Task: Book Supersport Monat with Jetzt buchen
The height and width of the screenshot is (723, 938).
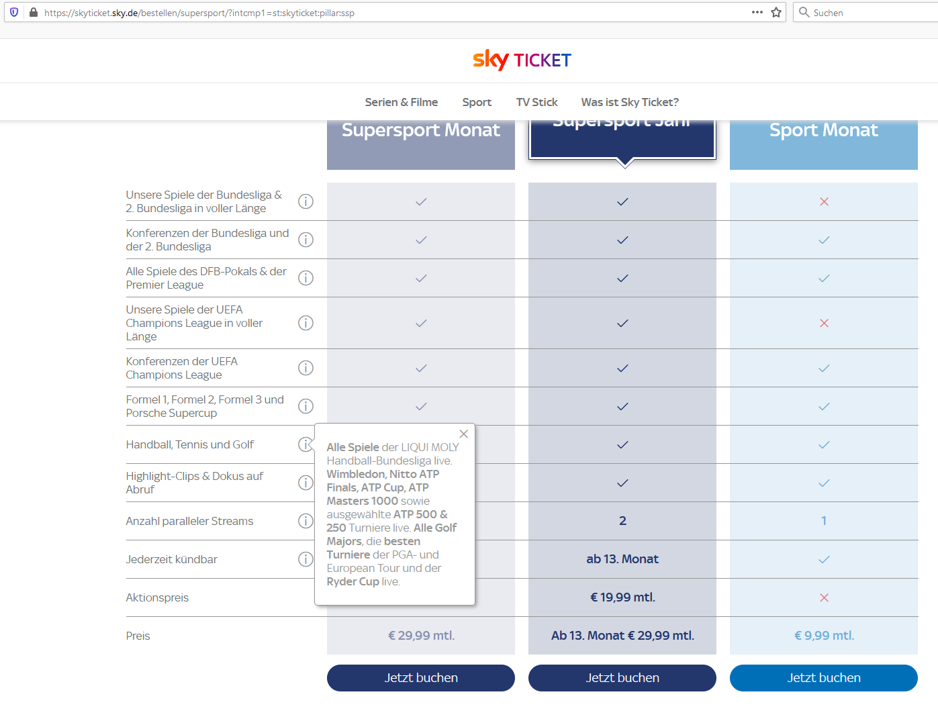Action: point(420,677)
